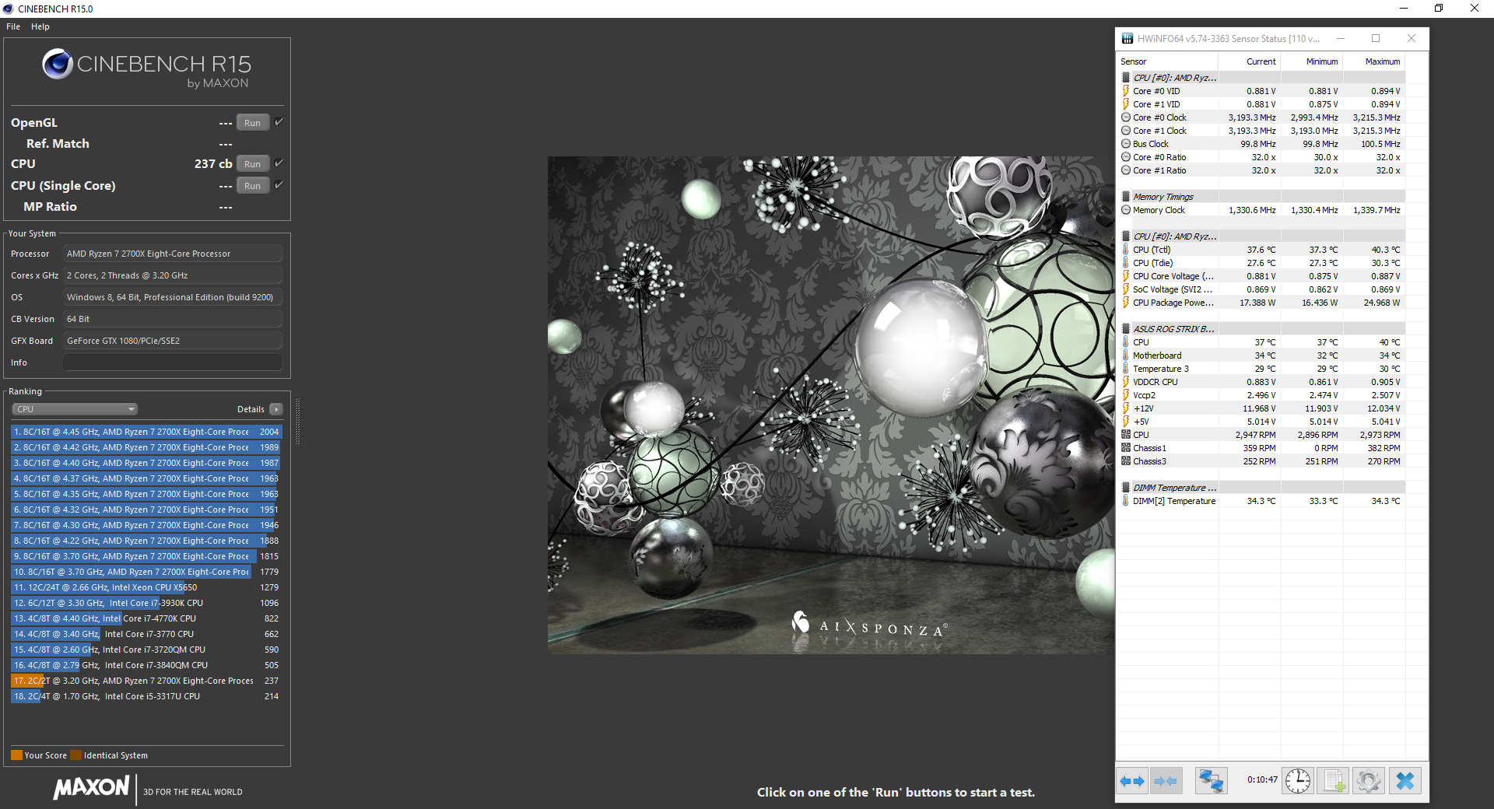
Task: Select the Core i7-3840QM ranking row
Action: [x=146, y=665]
